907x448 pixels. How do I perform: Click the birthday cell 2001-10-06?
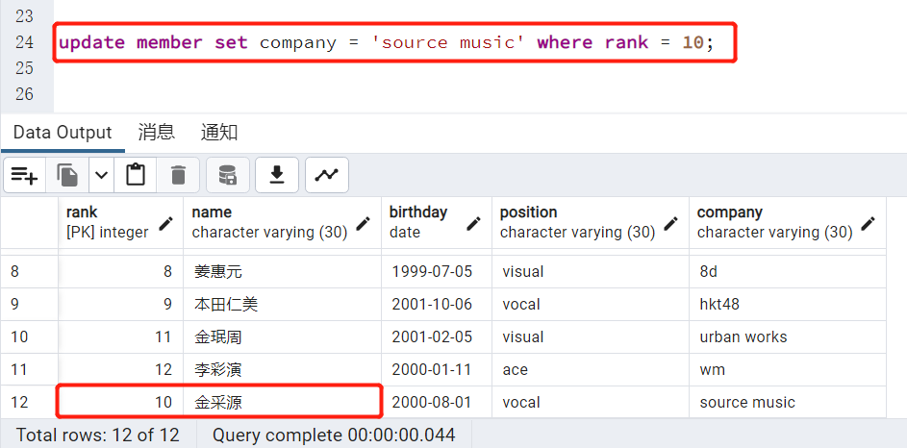tap(437, 304)
